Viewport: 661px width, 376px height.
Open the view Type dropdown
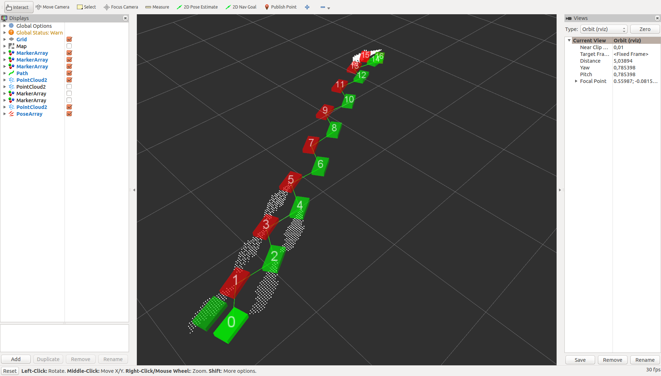[603, 29]
